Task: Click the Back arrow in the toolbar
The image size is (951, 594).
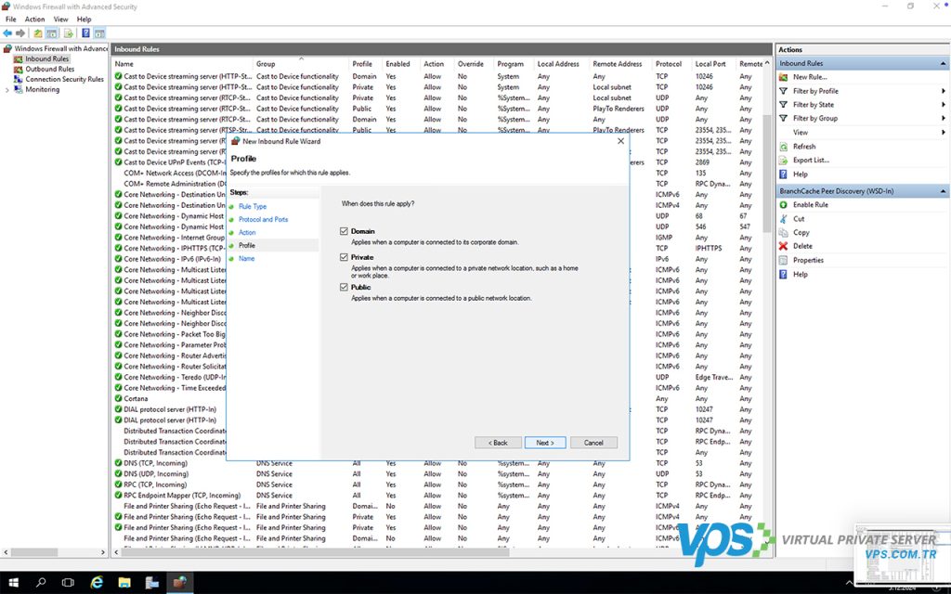Action: point(7,33)
